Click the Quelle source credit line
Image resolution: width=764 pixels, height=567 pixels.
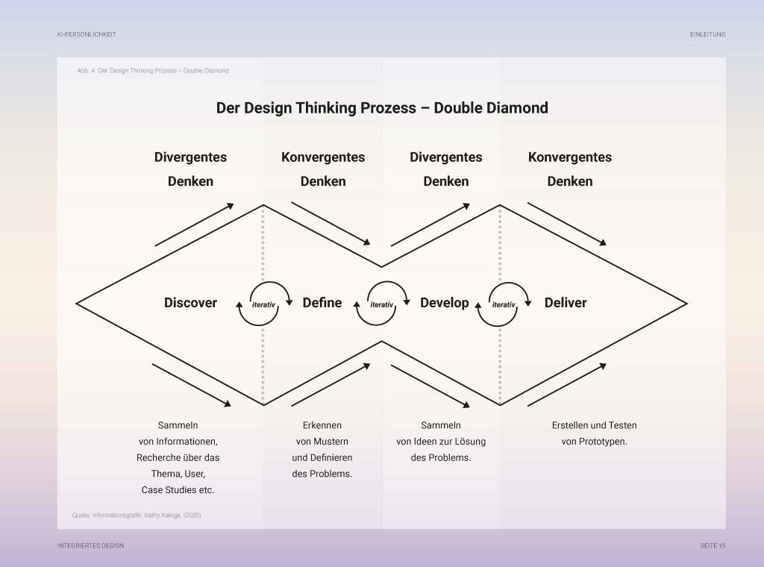[137, 516]
